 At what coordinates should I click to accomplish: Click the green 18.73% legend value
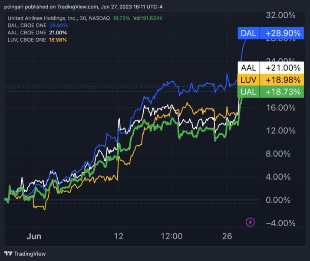tap(122, 18)
